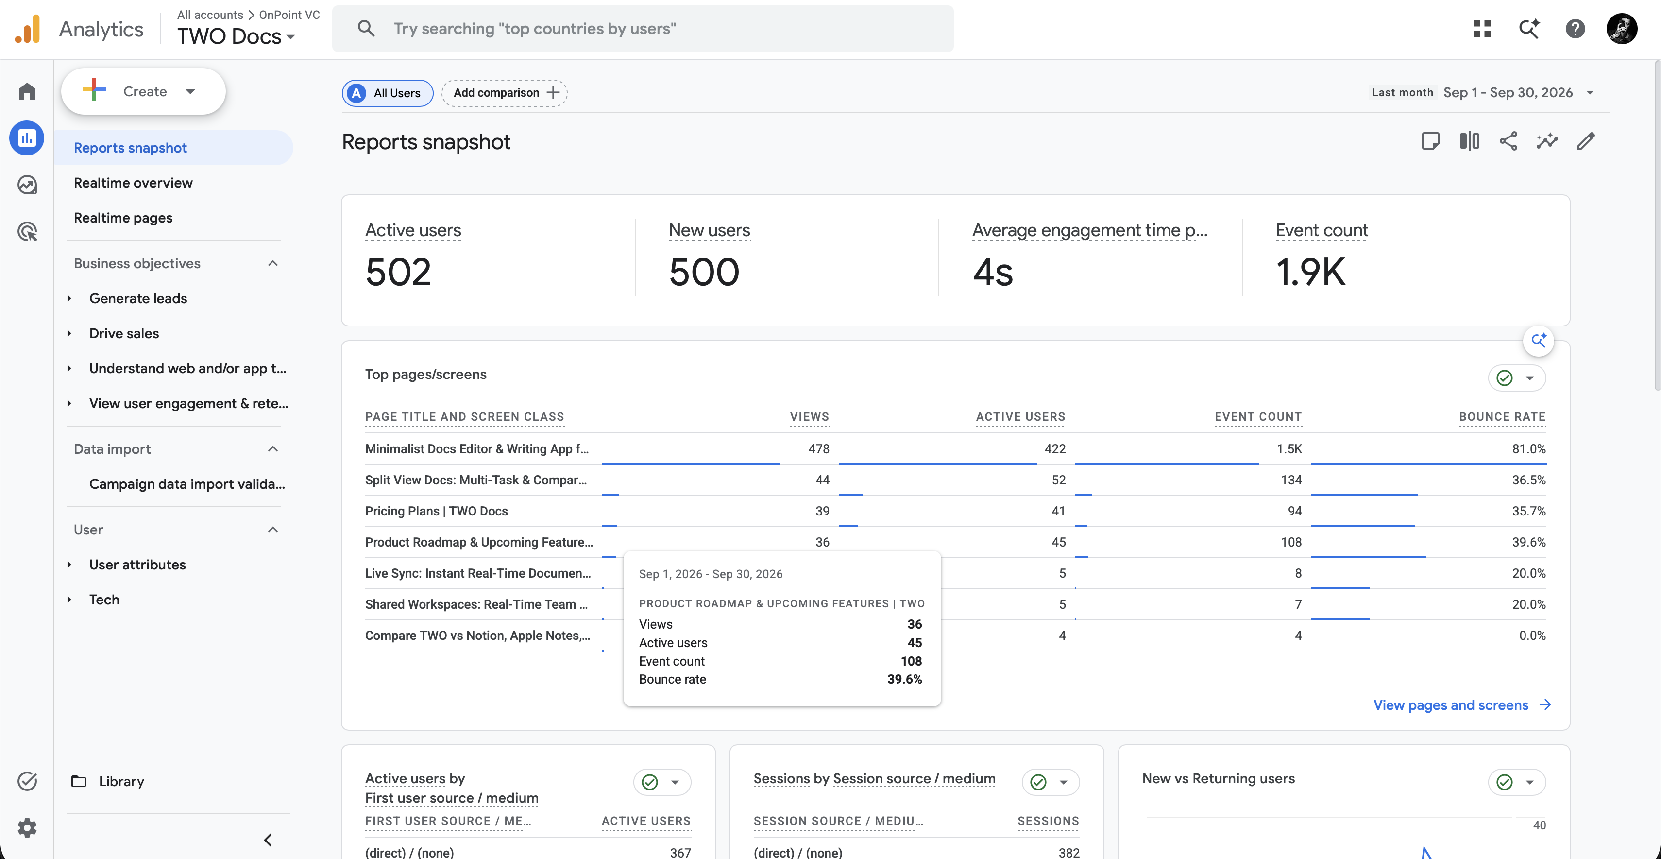Select Realtime overview in the sidebar

tap(133, 183)
